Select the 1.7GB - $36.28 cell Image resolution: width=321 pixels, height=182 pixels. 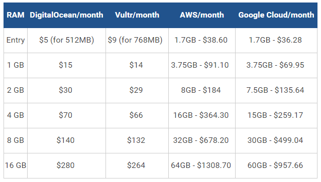pos(276,40)
